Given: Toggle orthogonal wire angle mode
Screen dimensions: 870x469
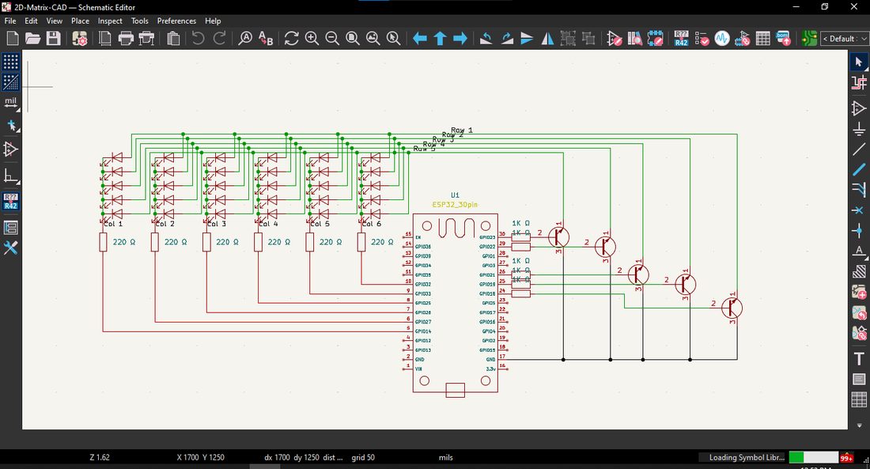Looking at the screenshot, I should (x=10, y=176).
